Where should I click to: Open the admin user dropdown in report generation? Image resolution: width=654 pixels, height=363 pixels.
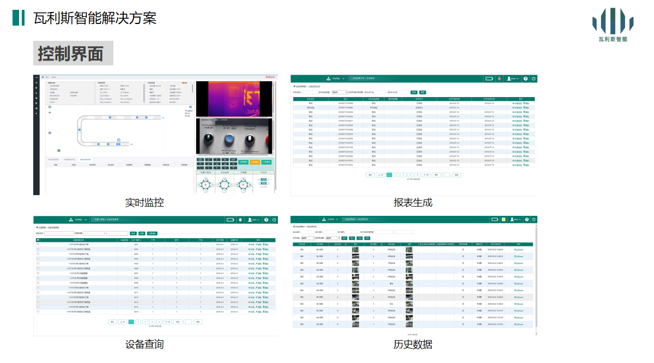[513, 79]
